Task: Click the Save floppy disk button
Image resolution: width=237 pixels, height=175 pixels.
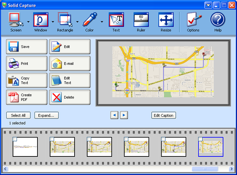Action: 26,47
